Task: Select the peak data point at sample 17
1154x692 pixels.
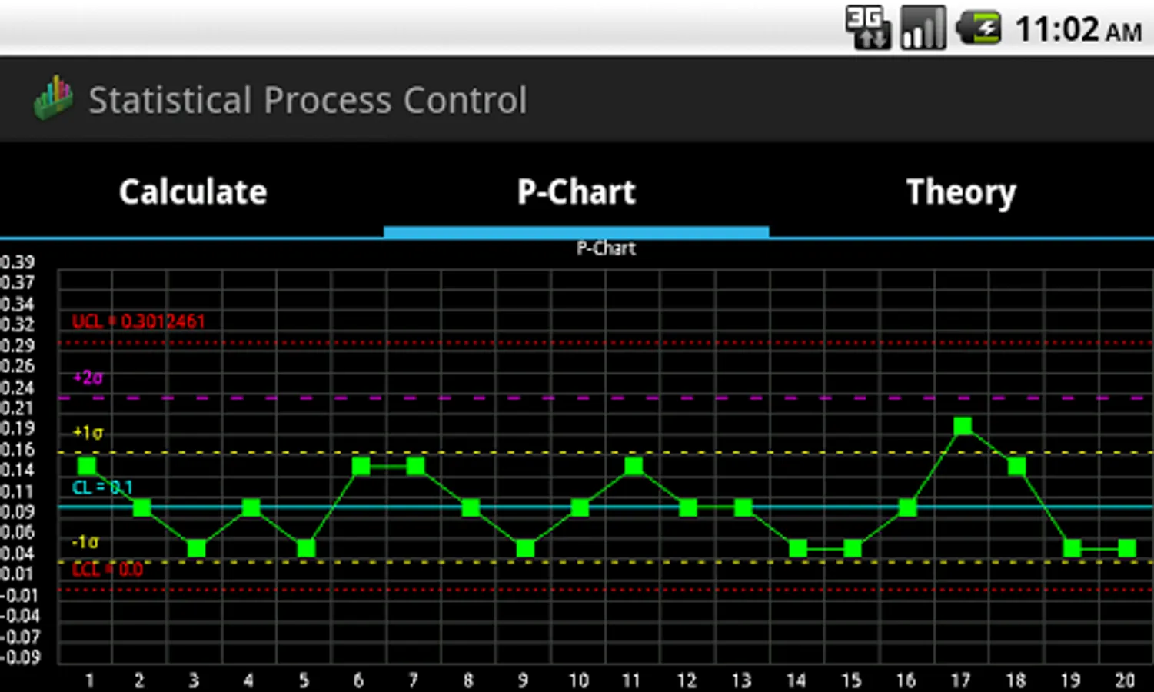Action: coord(963,426)
